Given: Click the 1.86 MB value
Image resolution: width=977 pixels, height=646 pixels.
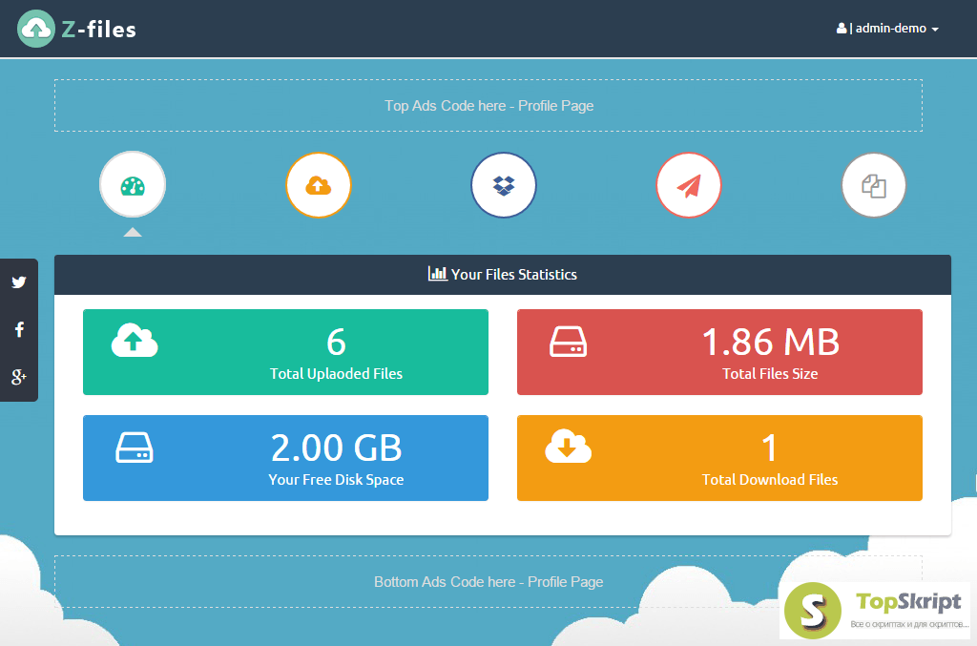Looking at the screenshot, I should (771, 342).
